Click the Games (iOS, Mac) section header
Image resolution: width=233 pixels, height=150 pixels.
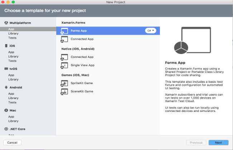click(x=75, y=75)
